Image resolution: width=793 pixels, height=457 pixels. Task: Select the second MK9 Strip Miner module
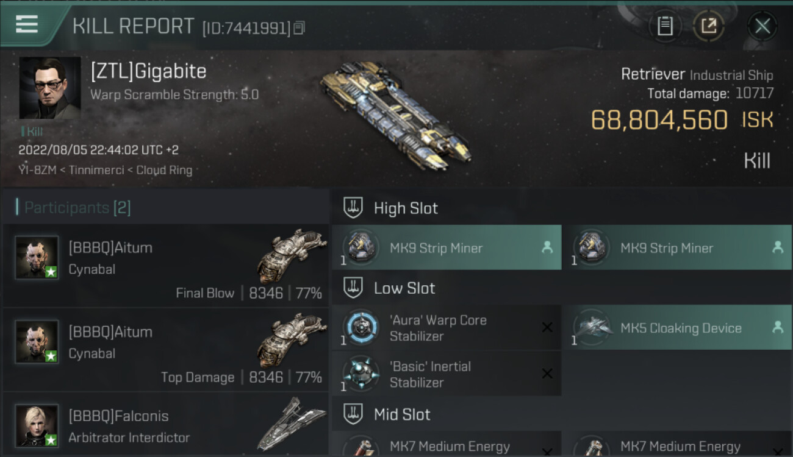[x=676, y=247]
